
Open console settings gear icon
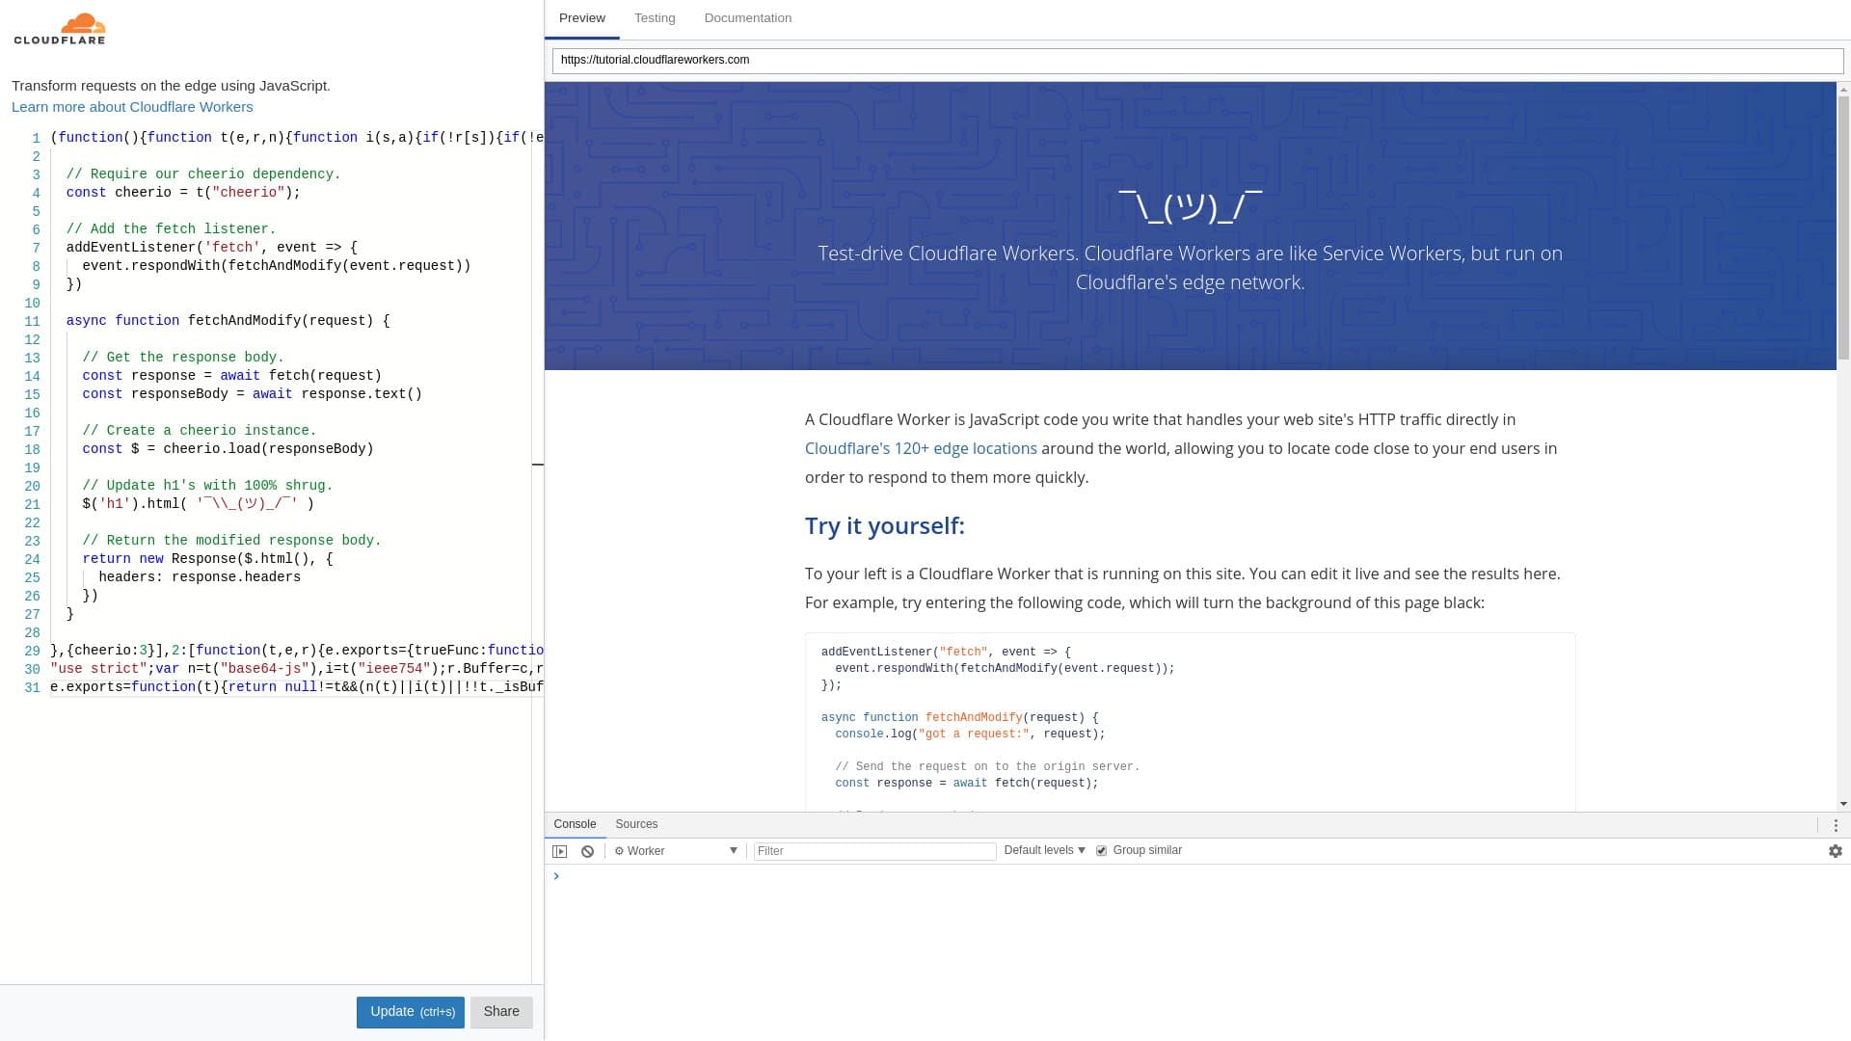[x=1836, y=851]
